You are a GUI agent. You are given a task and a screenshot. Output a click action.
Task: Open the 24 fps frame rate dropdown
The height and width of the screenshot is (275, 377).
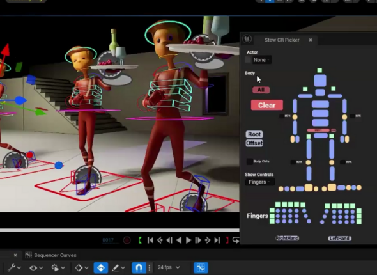(x=169, y=267)
